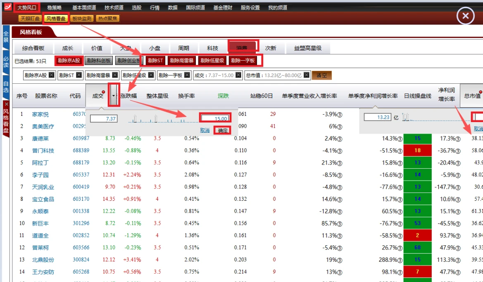The image size is (483, 282).
Task: Toggle the 剔除京A股 exclusion filter
Action: [x=69, y=61]
